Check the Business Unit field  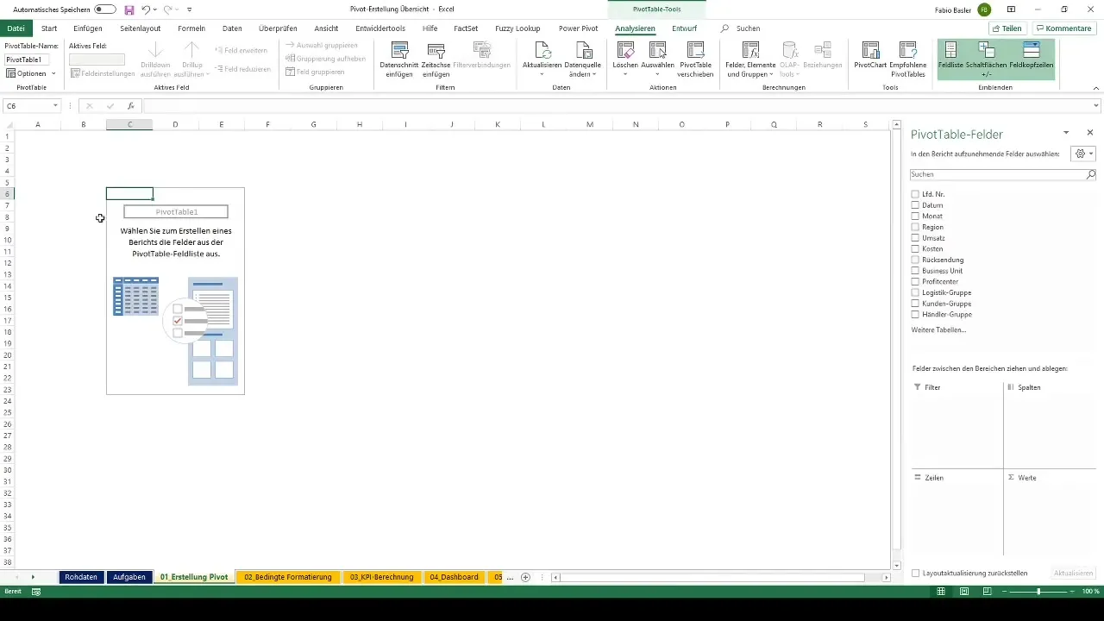click(x=915, y=271)
